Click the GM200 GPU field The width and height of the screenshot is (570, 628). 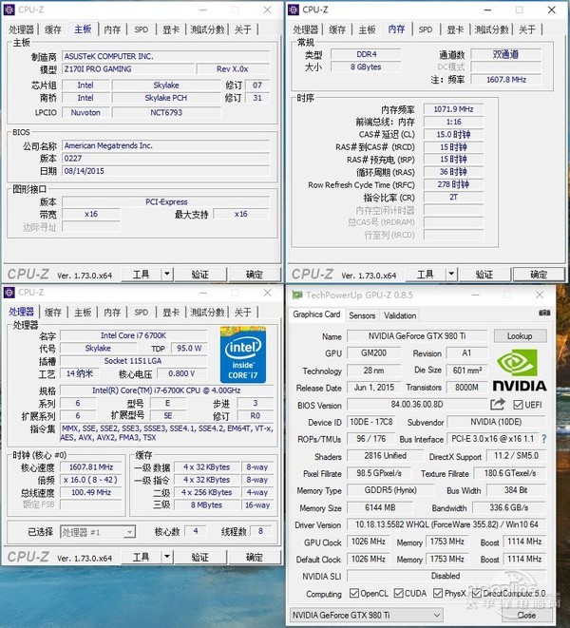373,353
